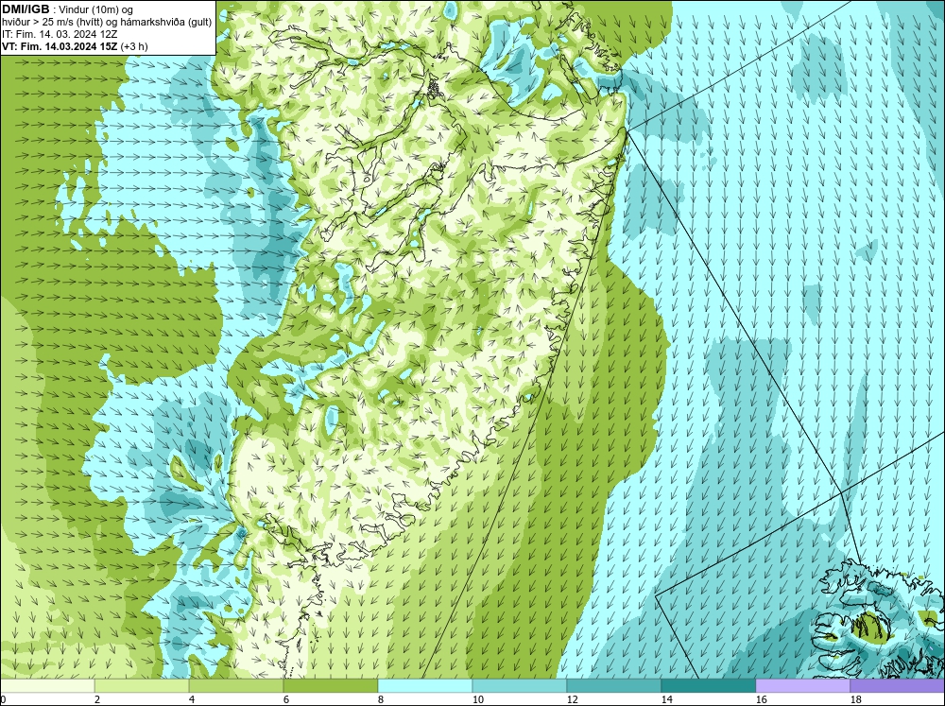Click the legend scale label 8

(x=382, y=699)
